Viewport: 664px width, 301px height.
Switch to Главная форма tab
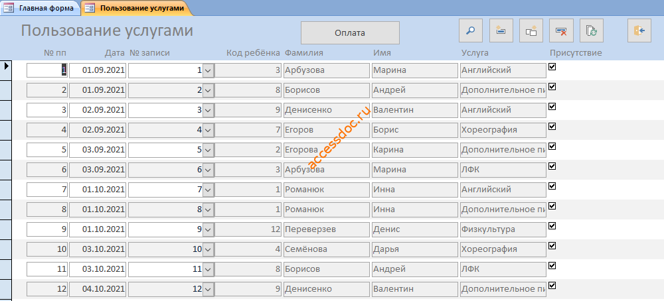coord(41,8)
